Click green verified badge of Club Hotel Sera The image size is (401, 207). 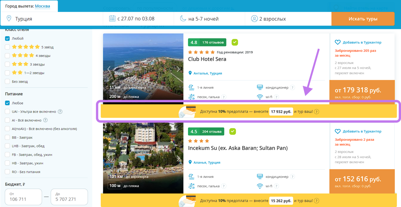coord(235,42)
